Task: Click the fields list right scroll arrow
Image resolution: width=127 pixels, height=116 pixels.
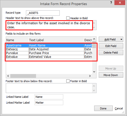Action: (90, 76)
